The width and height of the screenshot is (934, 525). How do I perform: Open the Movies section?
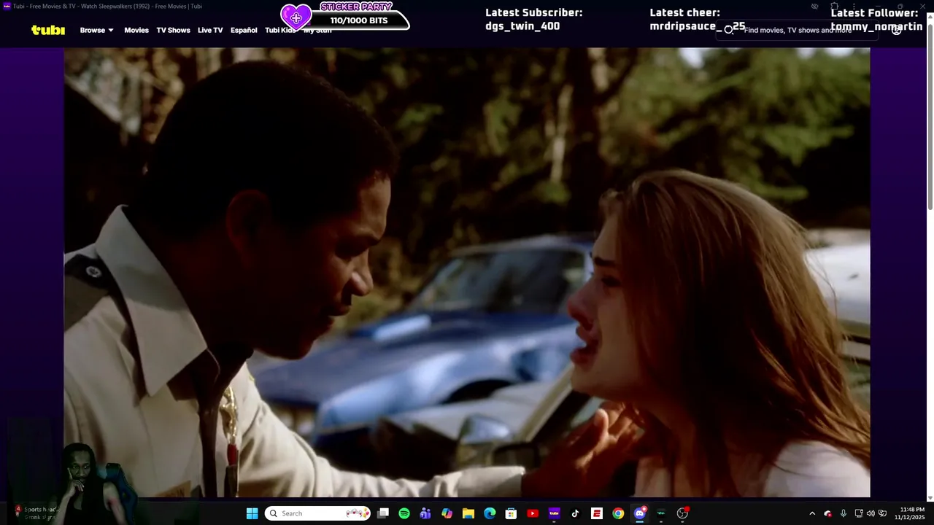coord(136,30)
